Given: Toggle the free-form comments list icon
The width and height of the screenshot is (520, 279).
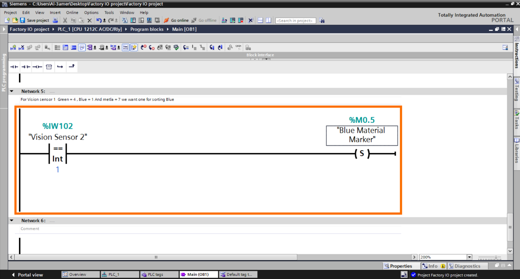Looking at the screenshot, I should [82, 48].
